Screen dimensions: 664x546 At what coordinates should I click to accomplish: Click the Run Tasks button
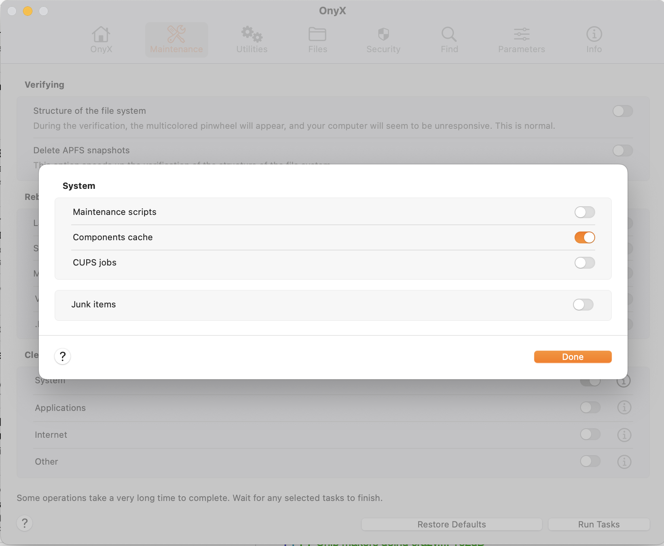pyautogui.click(x=599, y=524)
